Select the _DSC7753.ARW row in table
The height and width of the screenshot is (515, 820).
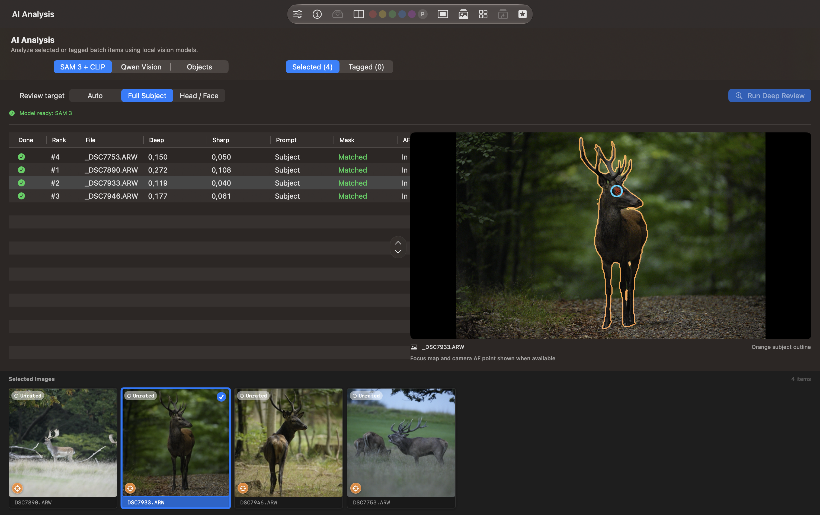(209, 157)
